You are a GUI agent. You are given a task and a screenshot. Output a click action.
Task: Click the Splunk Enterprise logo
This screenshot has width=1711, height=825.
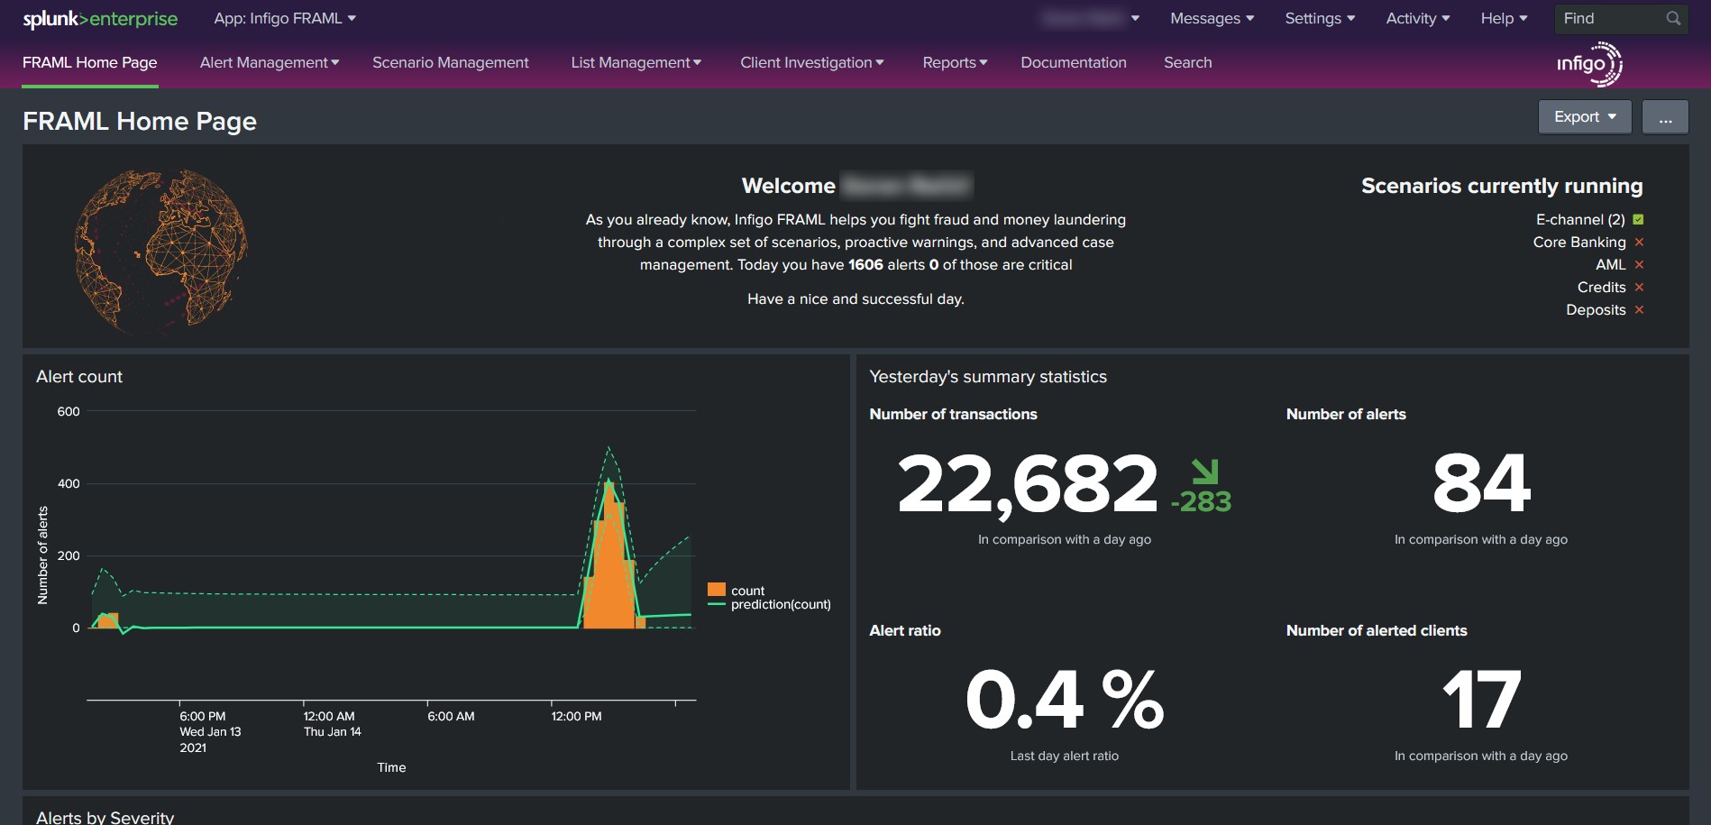coord(100,19)
